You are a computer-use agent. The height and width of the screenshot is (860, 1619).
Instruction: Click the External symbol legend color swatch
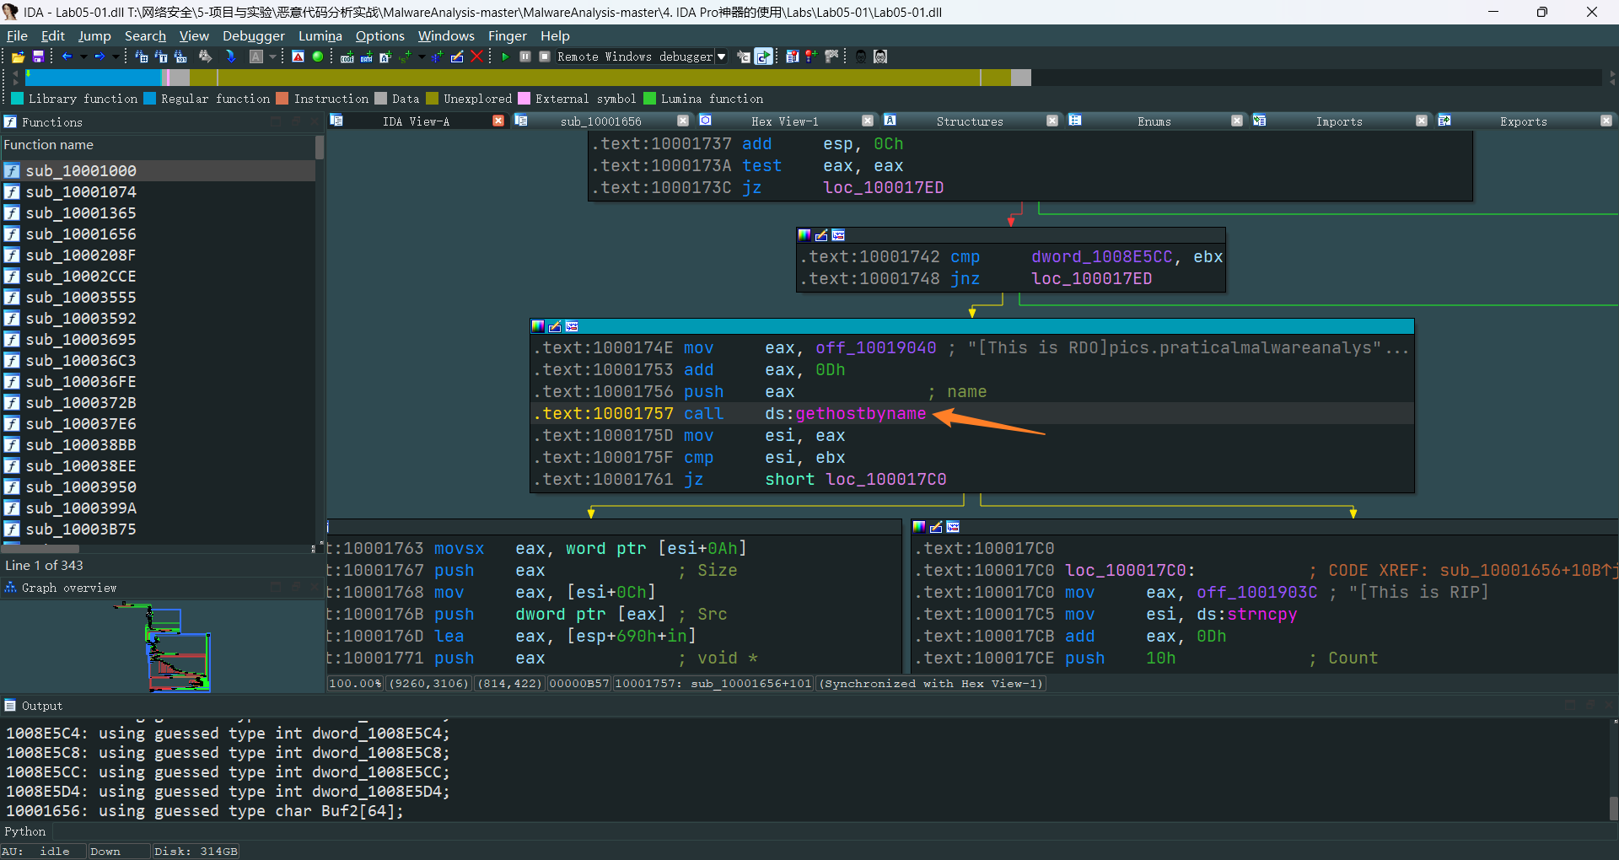(524, 99)
